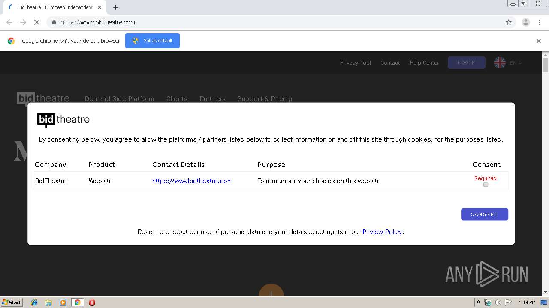This screenshot has width=549, height=308.
Task: Go back to previous page
Action: (9, 22)
